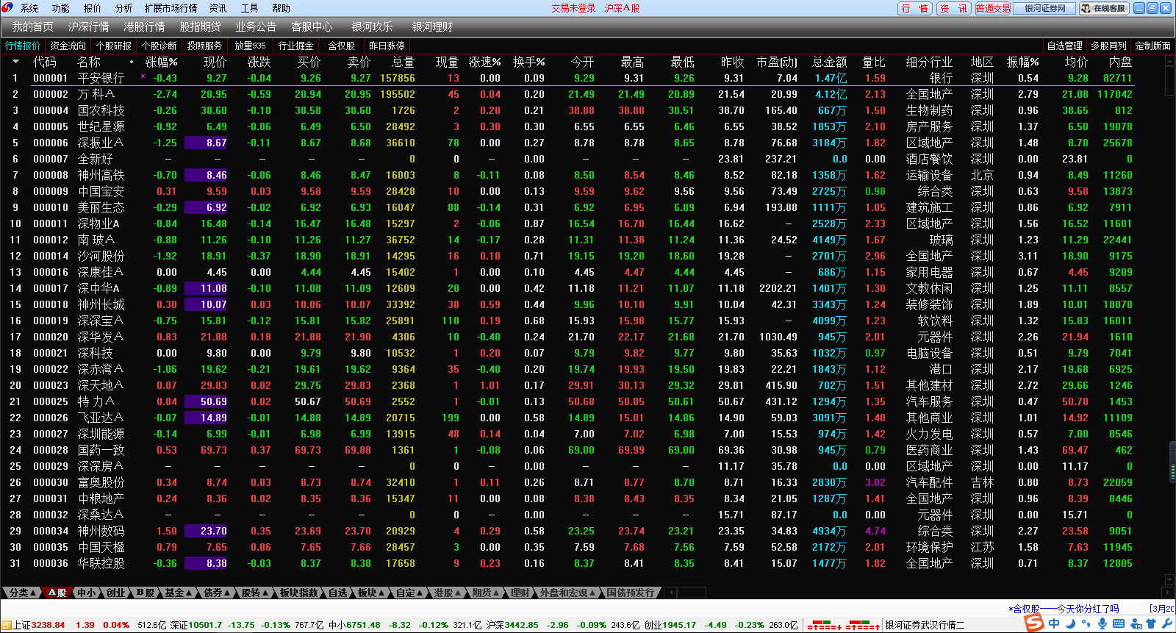This screenshot has width=1176, height=633.
Task: Expand the 分类 category tab menu
Action: (x=21, y=593)
